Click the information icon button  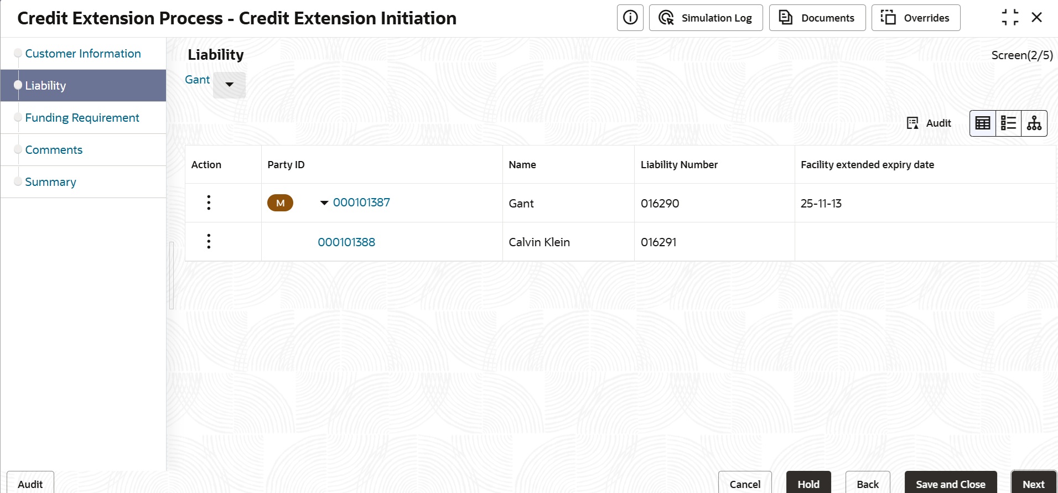click(630, 18)
